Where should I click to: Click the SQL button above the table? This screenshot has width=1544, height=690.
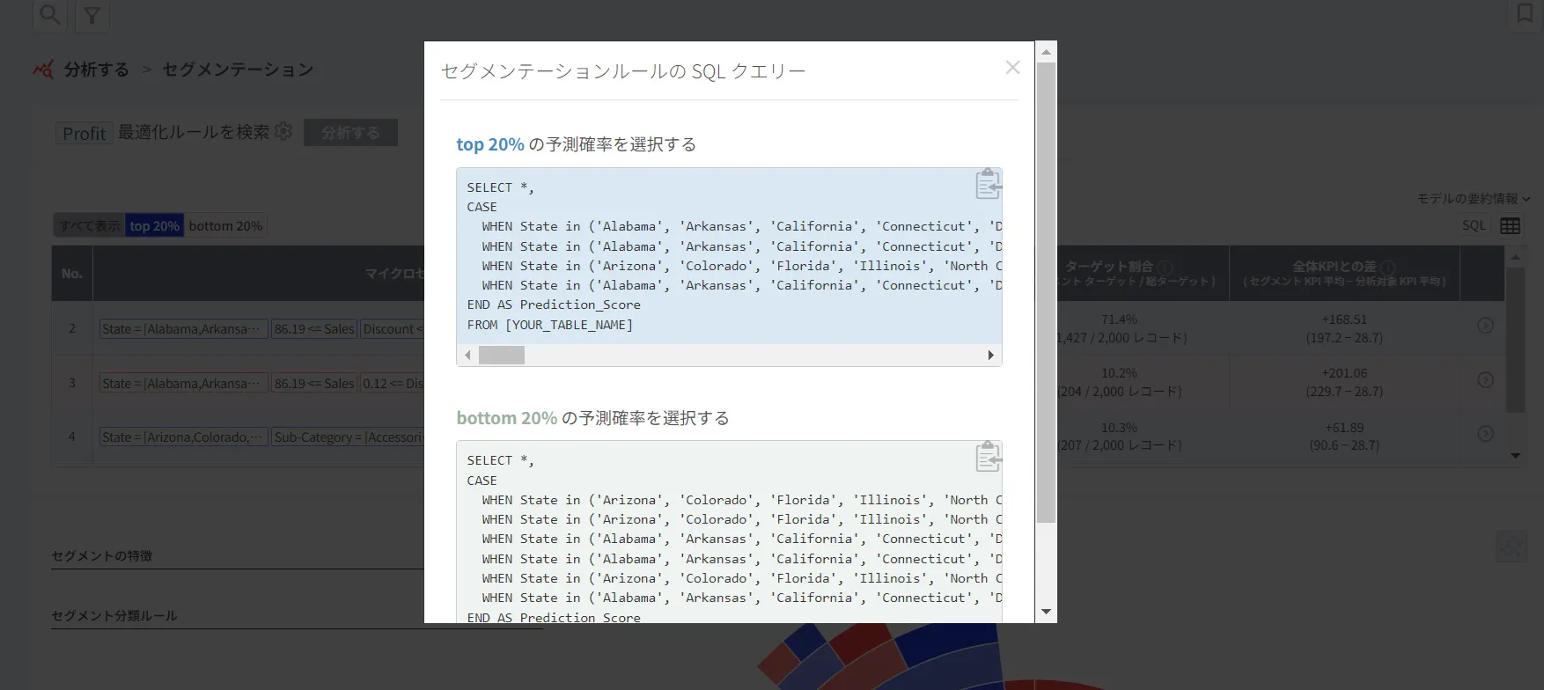click(x=1474, y=226)
